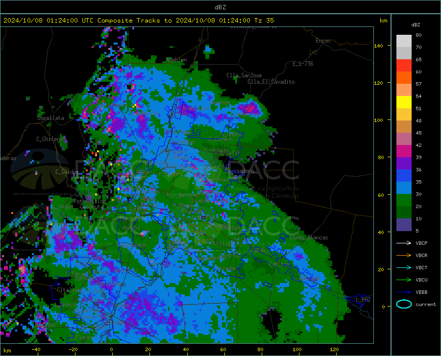Click the Clla.SanJose place label

coord(244,75)
